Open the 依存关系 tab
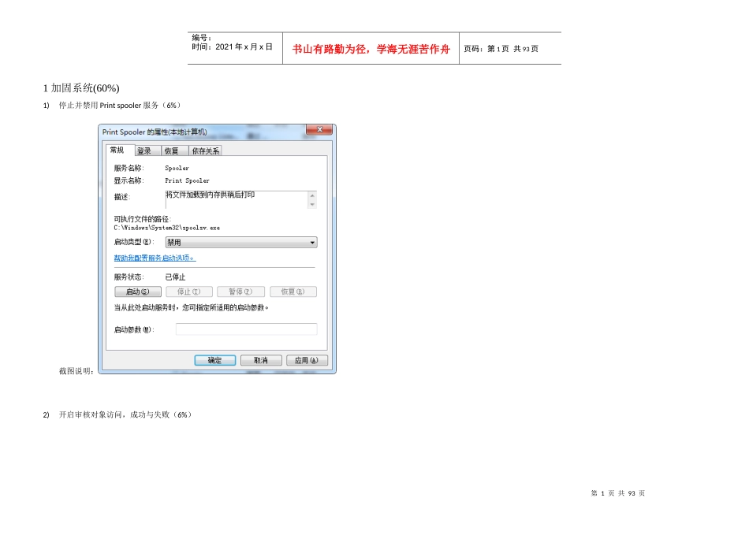Image resolution: width=749 pixels, height=535 pixels. click(206, 150)
